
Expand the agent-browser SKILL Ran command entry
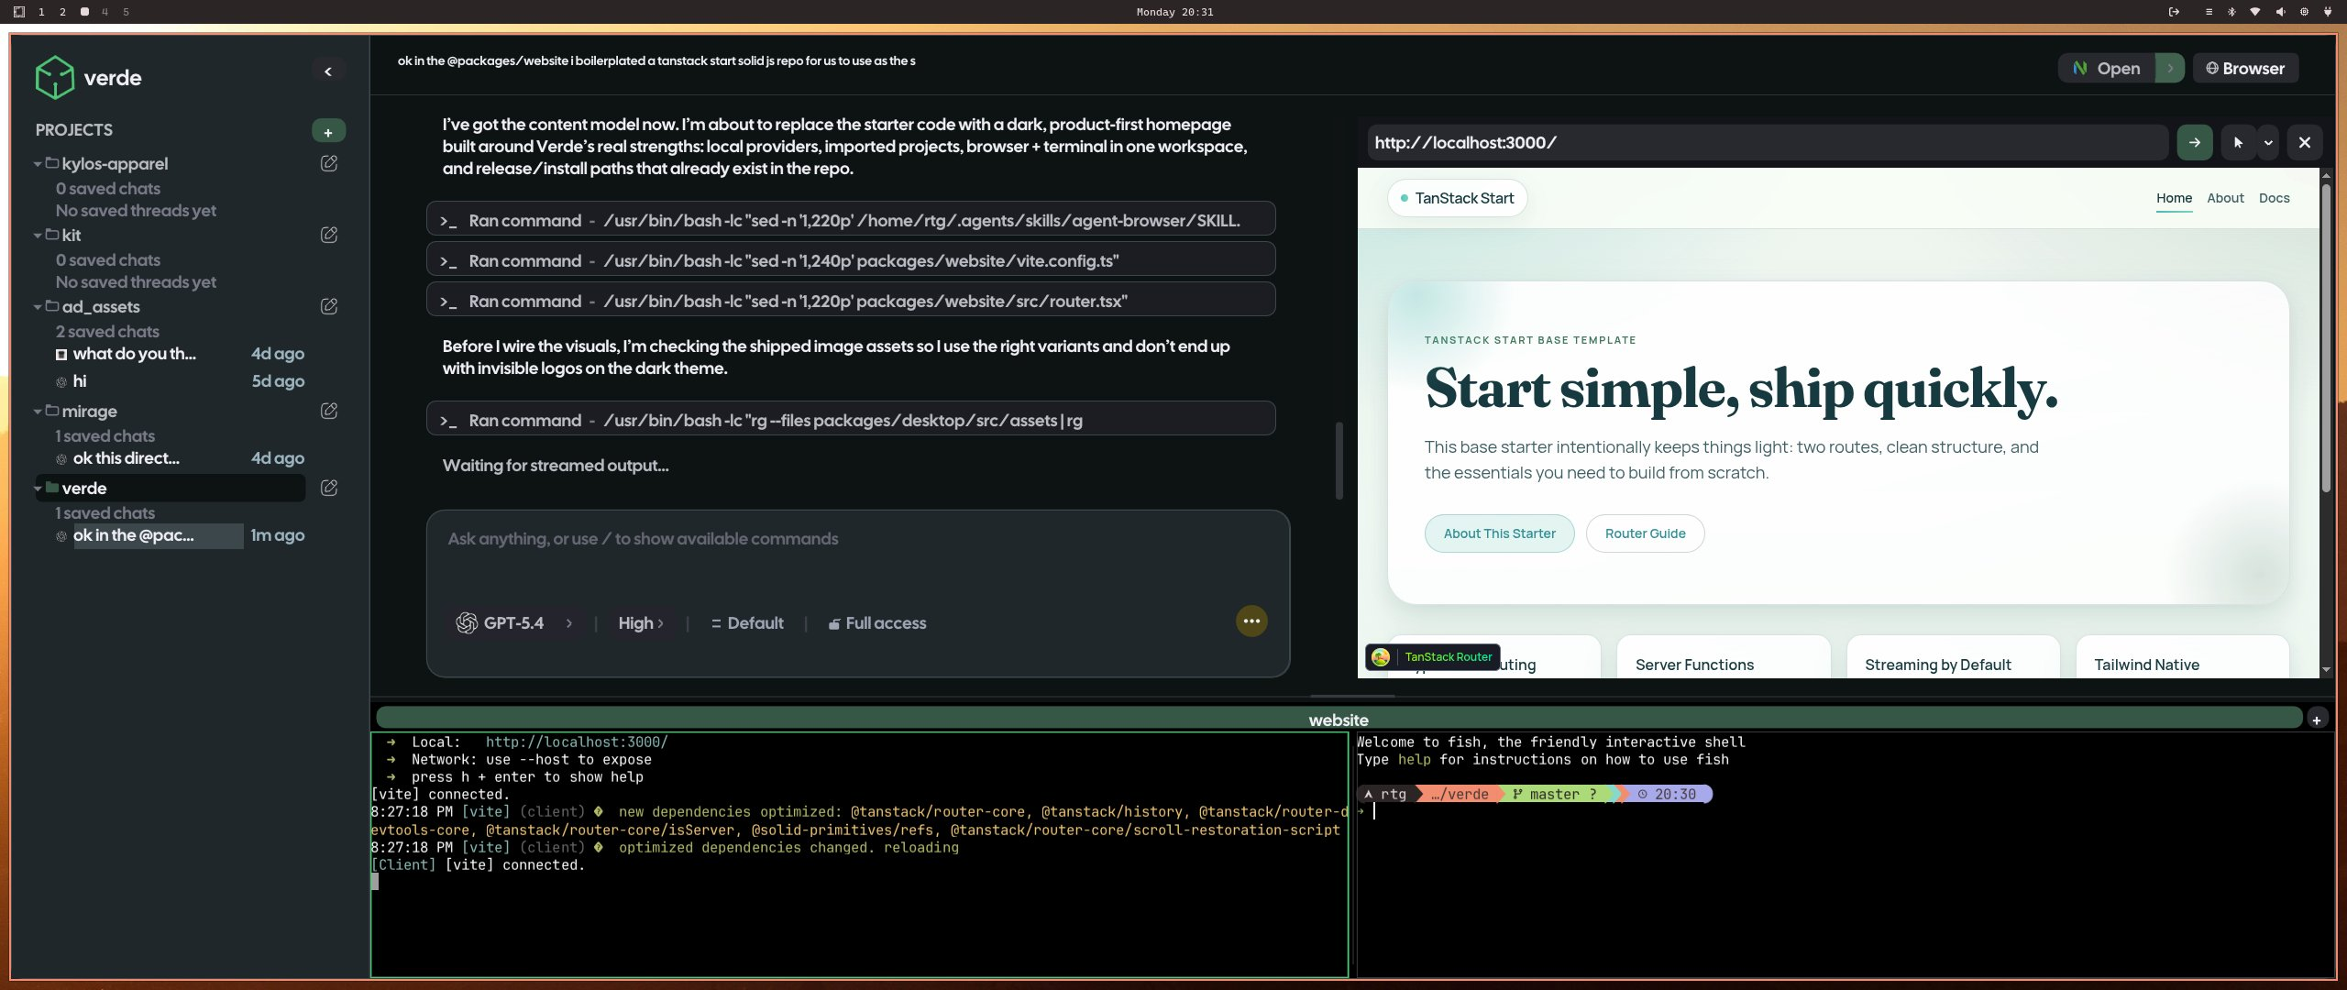click(851, 220)
